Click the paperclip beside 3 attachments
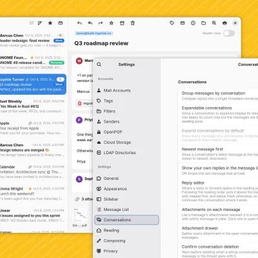258x258 pixels. point(77,199)
